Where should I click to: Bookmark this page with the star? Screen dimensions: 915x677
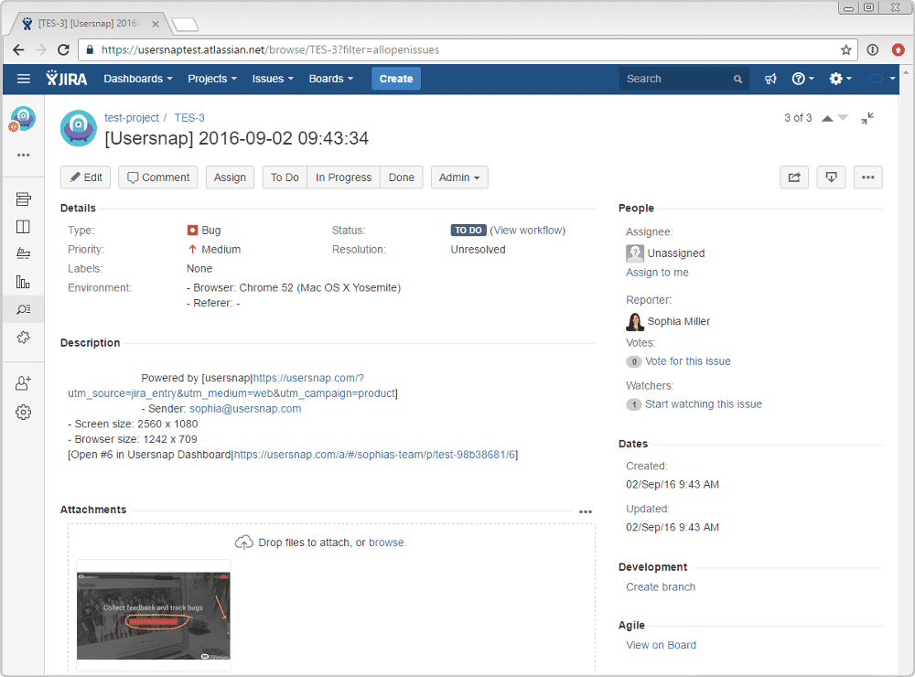pyautogui.click(x=846, y=49)
